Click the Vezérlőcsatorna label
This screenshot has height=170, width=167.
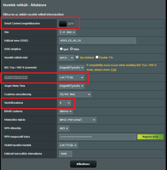[14, 103]
